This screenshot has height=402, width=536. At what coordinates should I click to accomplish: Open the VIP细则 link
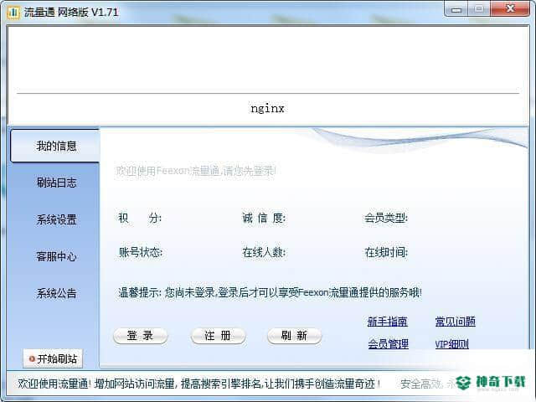click(x=451, y=343)
